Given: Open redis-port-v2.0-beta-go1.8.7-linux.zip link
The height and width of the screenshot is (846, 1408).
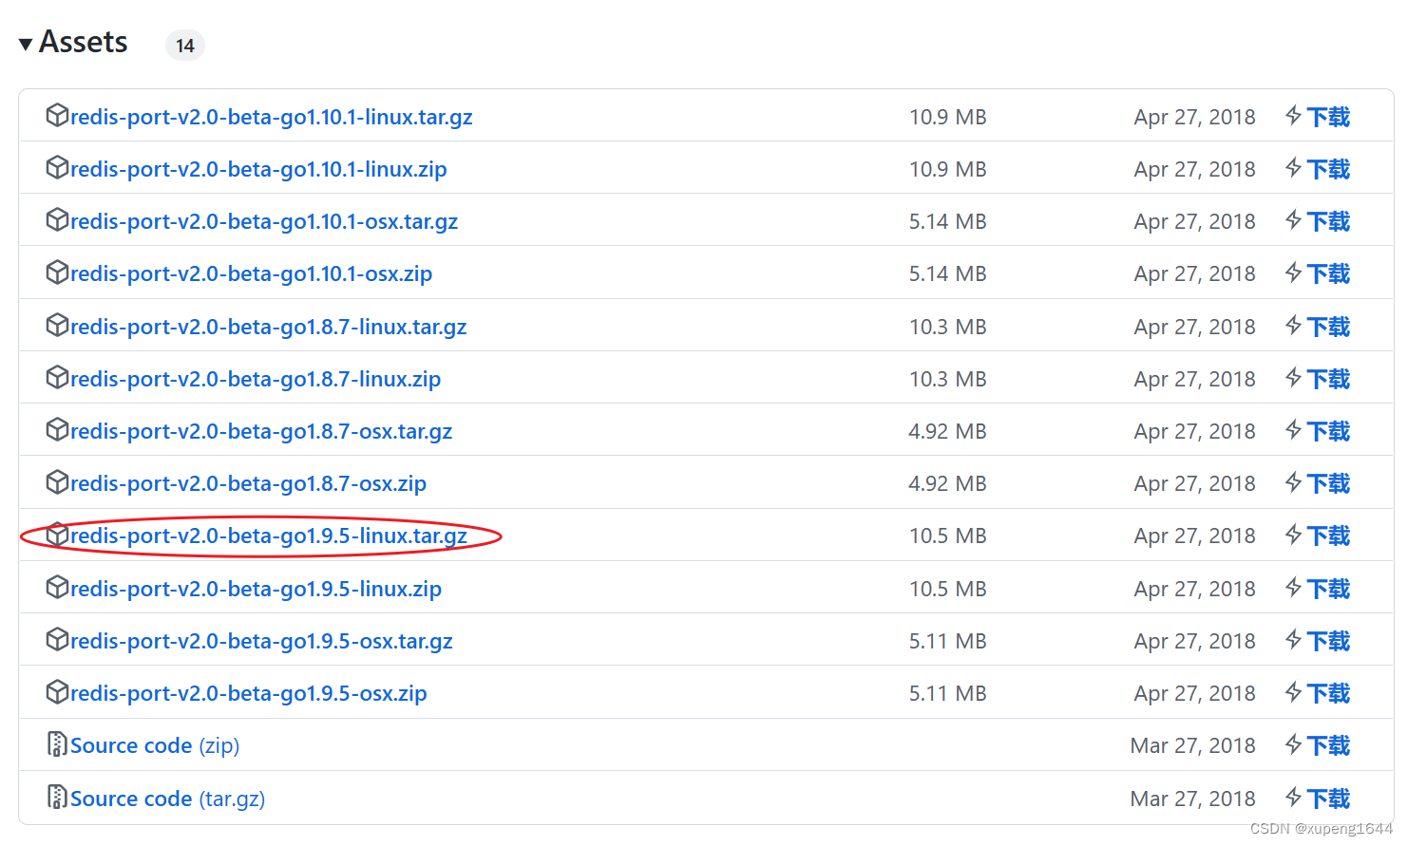Looking at the screenshot, I should 256,379.
